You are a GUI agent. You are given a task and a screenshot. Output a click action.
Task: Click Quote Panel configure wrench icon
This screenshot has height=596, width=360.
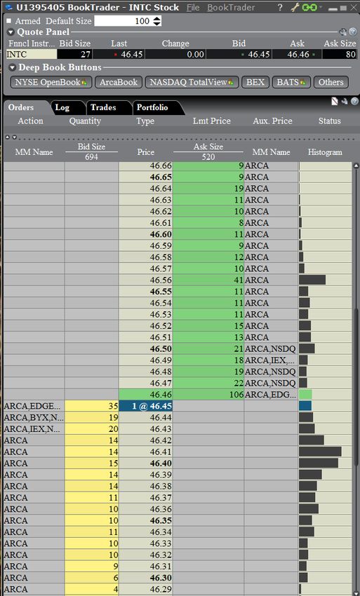pyautogui.click(x=342, y=32)
